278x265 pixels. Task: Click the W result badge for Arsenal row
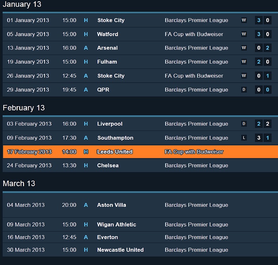[x=244, y=48]
